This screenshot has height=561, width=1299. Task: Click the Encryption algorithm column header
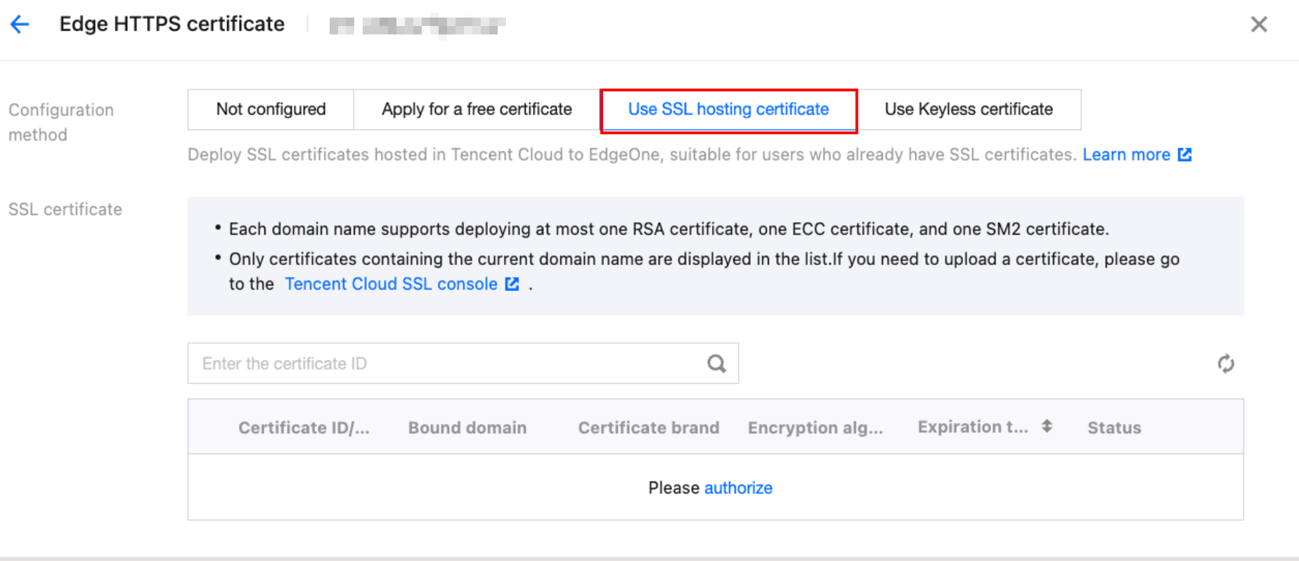point(815,427)
